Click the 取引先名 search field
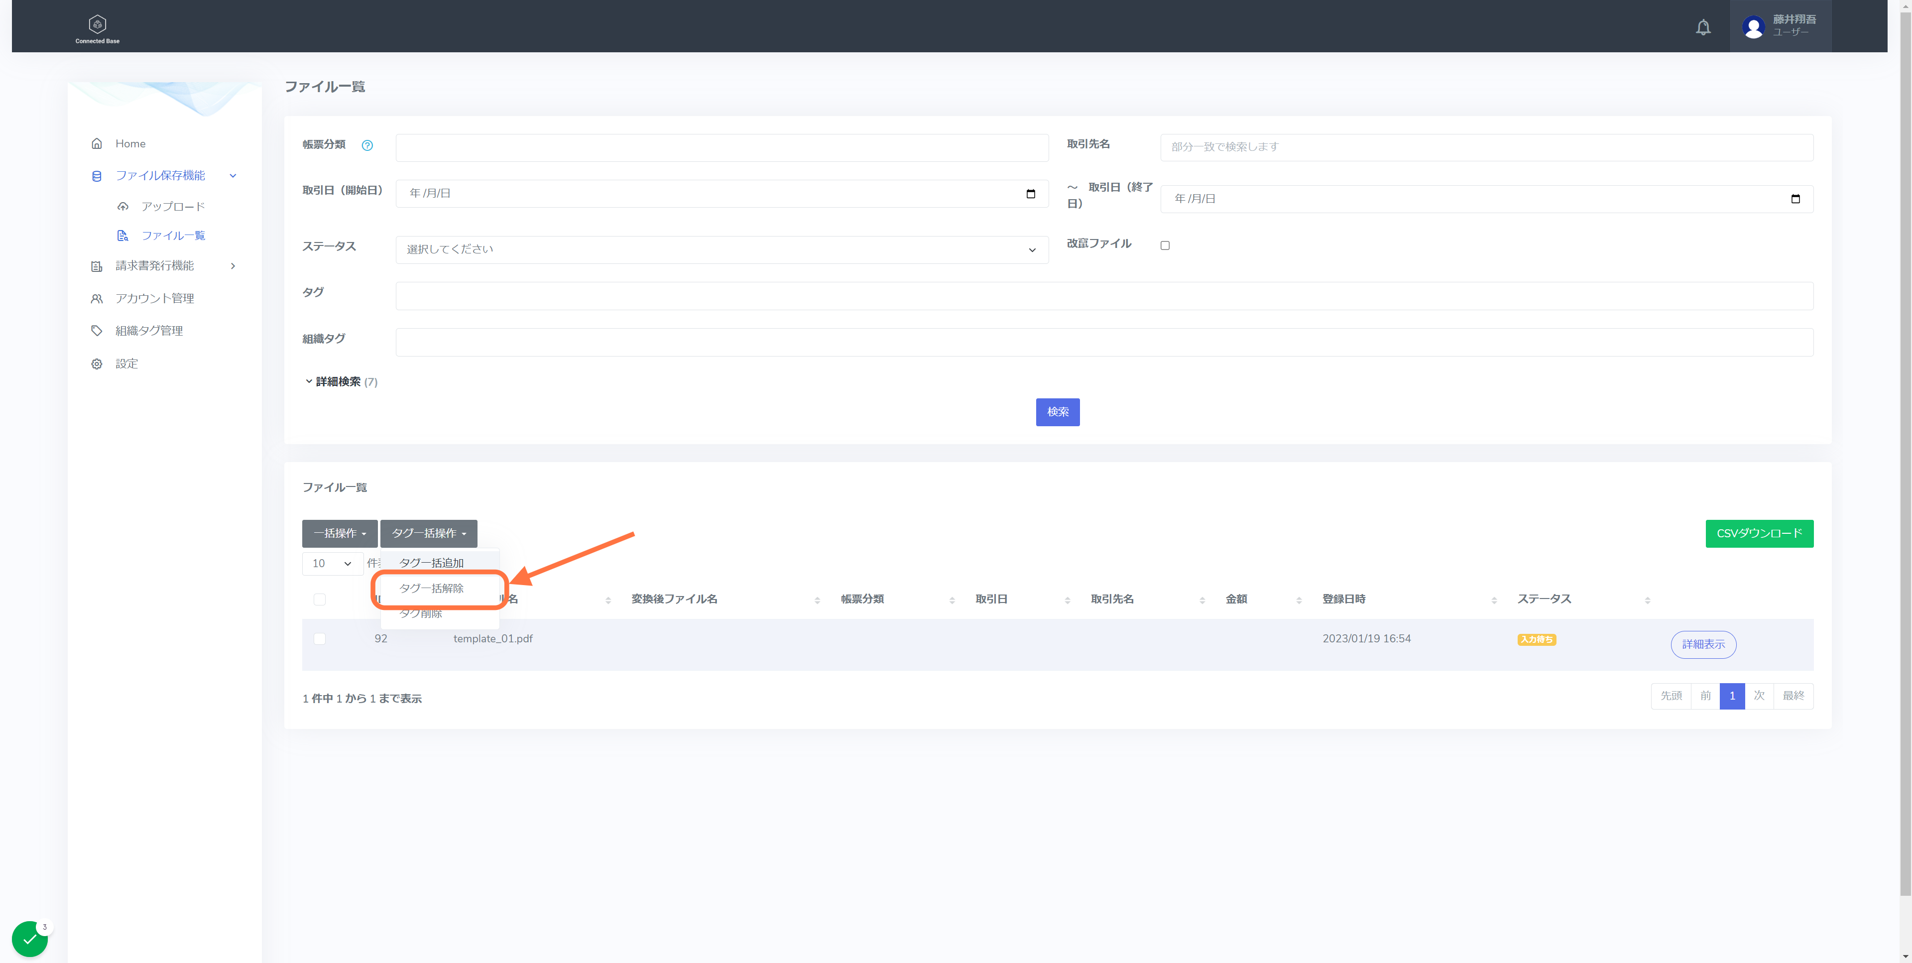This screenshot has height=963, width=1912. point(1487,147)
